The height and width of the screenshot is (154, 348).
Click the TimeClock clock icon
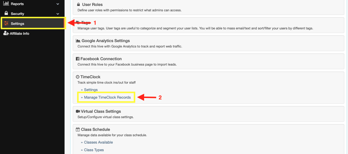[x=77, y=77]
